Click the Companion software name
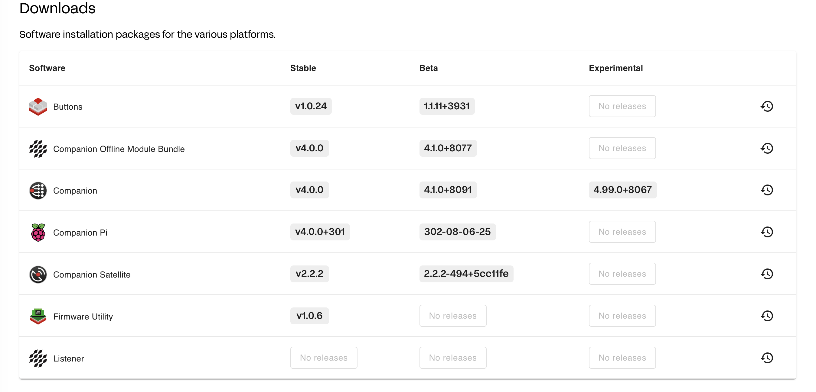 point(75,191)
